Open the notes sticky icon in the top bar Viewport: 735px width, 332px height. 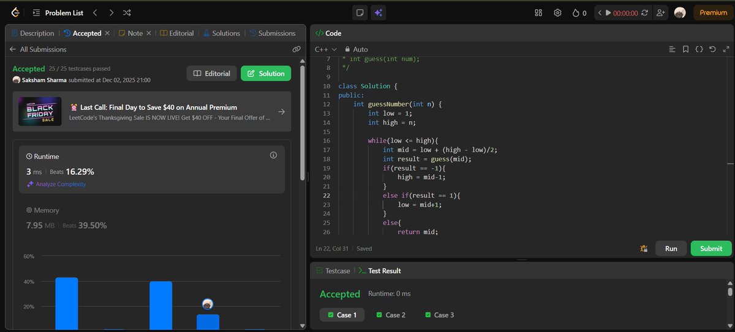click(x=361, y=12)
